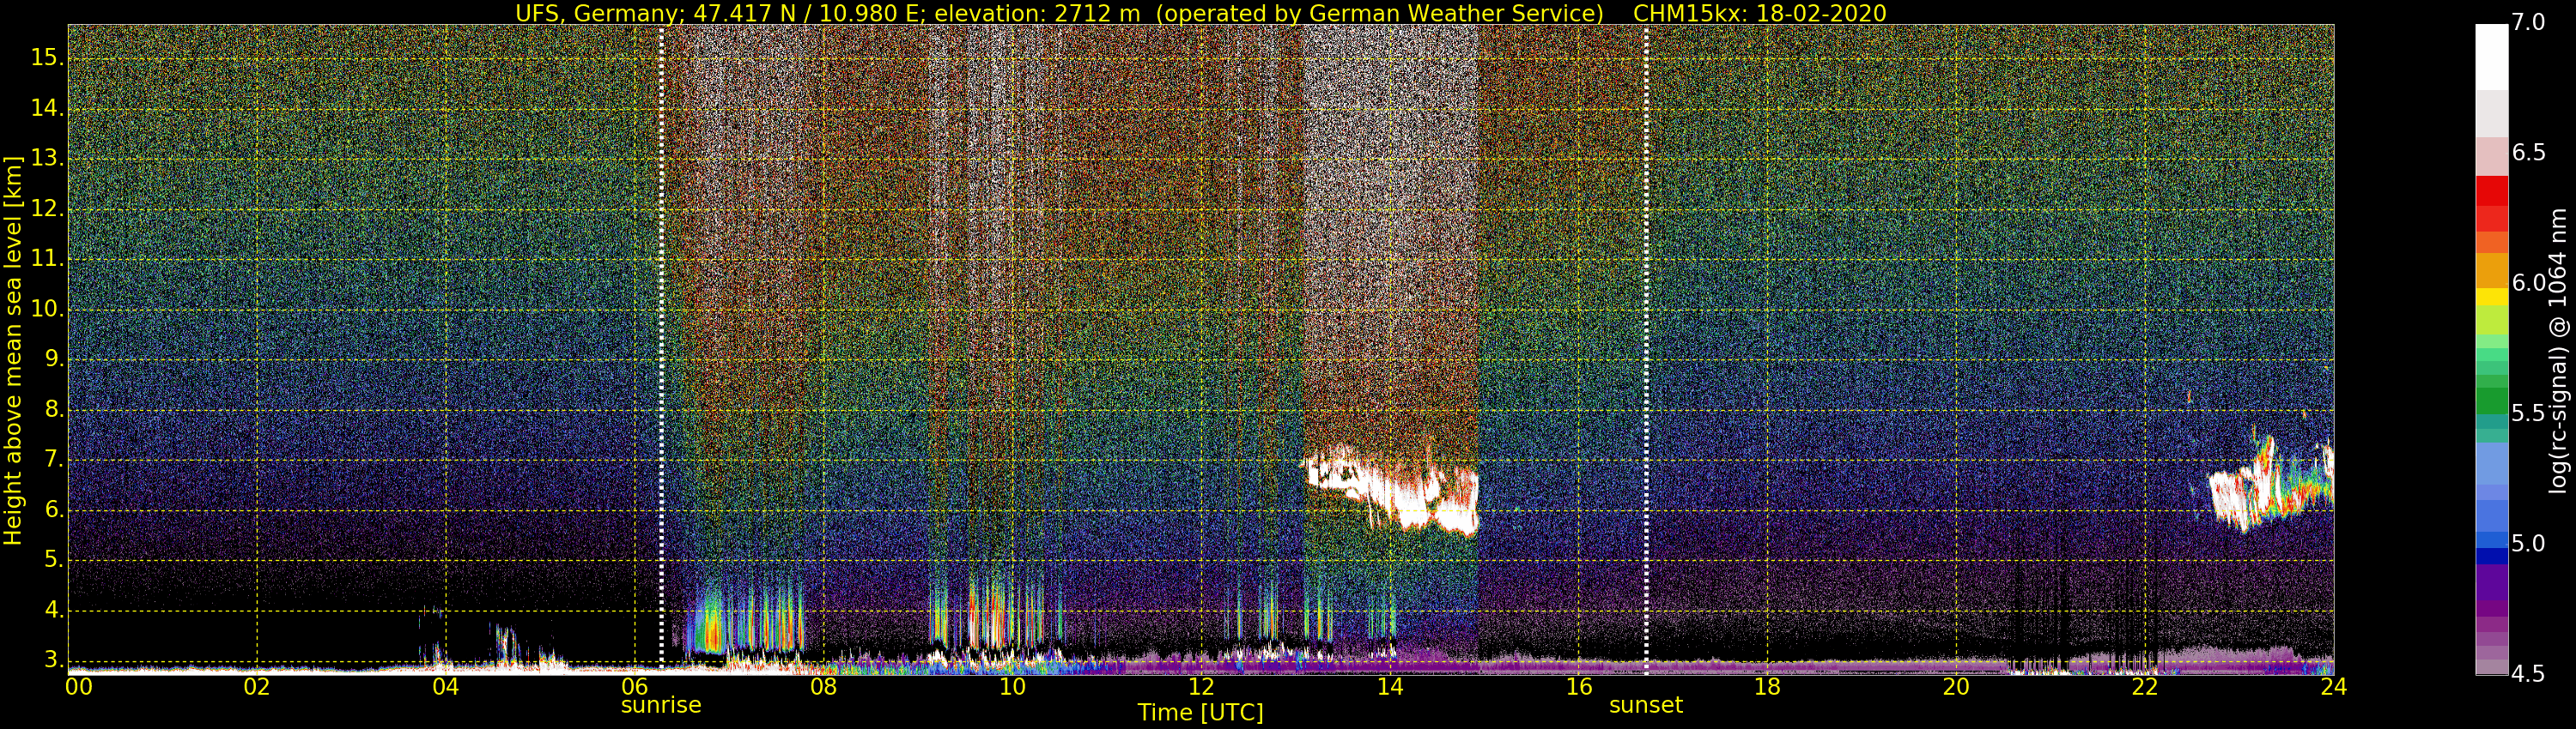Pick the dark blue band near 5.0 on the colorbar
This screenshot has width=2576, height=729.
click(x=2491, y=557)
